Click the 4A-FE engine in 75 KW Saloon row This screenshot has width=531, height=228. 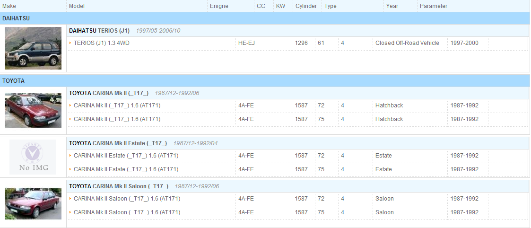click(x=246, y=212)
